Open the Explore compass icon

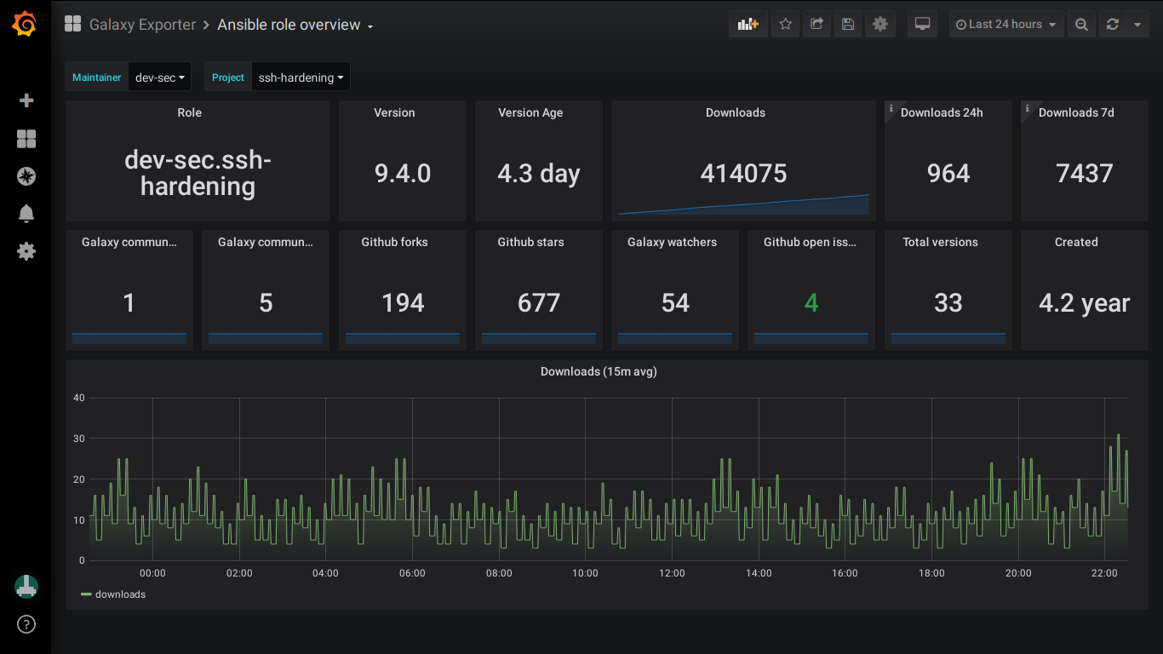[x=26, y=176]
